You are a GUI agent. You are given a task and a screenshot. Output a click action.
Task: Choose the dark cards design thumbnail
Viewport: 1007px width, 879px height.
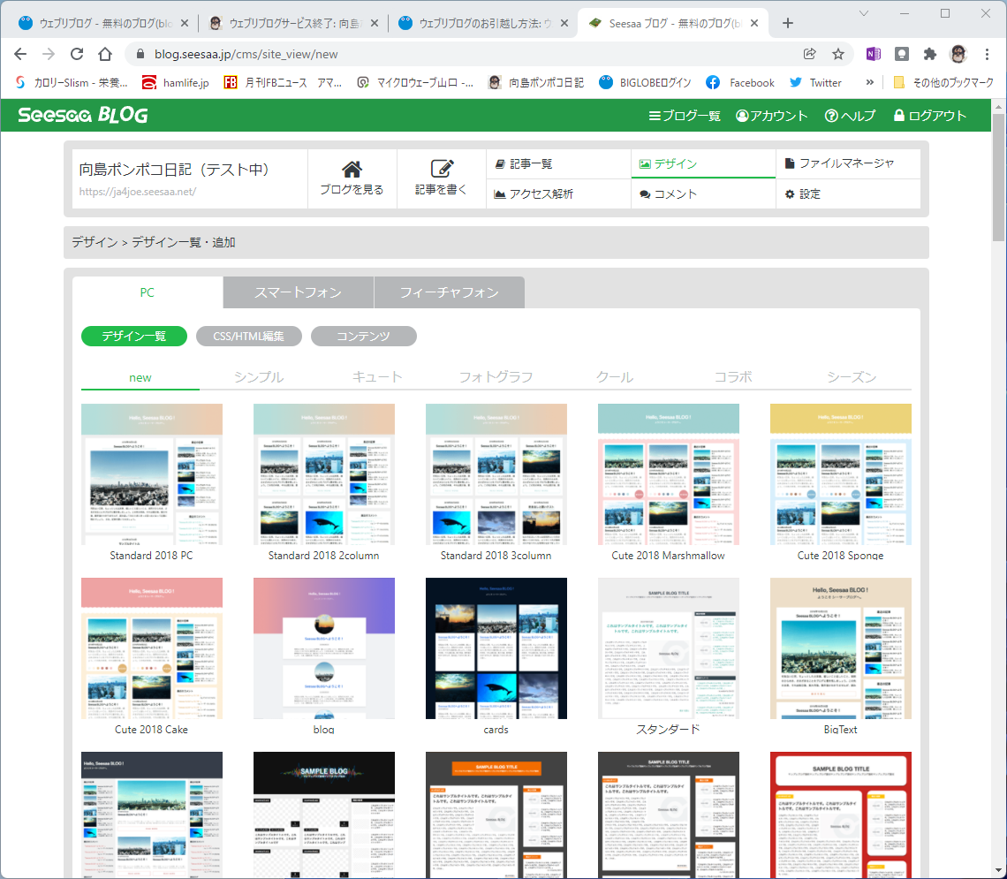tap(496, 648)
